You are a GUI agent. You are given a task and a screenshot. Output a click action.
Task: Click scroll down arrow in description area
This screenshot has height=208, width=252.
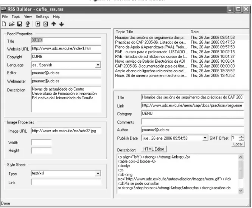[241, 191]
